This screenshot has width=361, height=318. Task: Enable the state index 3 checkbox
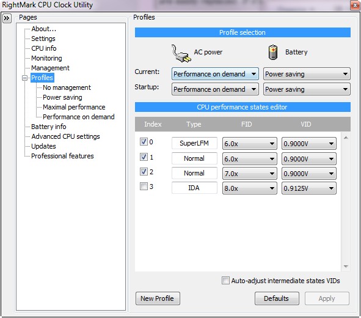pos(144,186)
